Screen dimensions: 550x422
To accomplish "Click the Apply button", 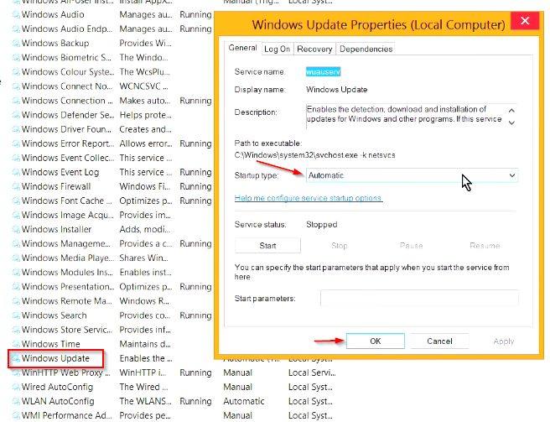I will pyautogui.click(x=504, y=341).
